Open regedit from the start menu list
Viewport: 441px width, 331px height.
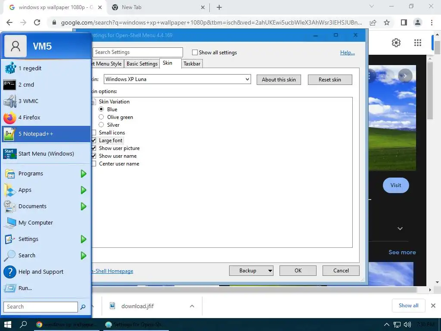pos(46,69)
